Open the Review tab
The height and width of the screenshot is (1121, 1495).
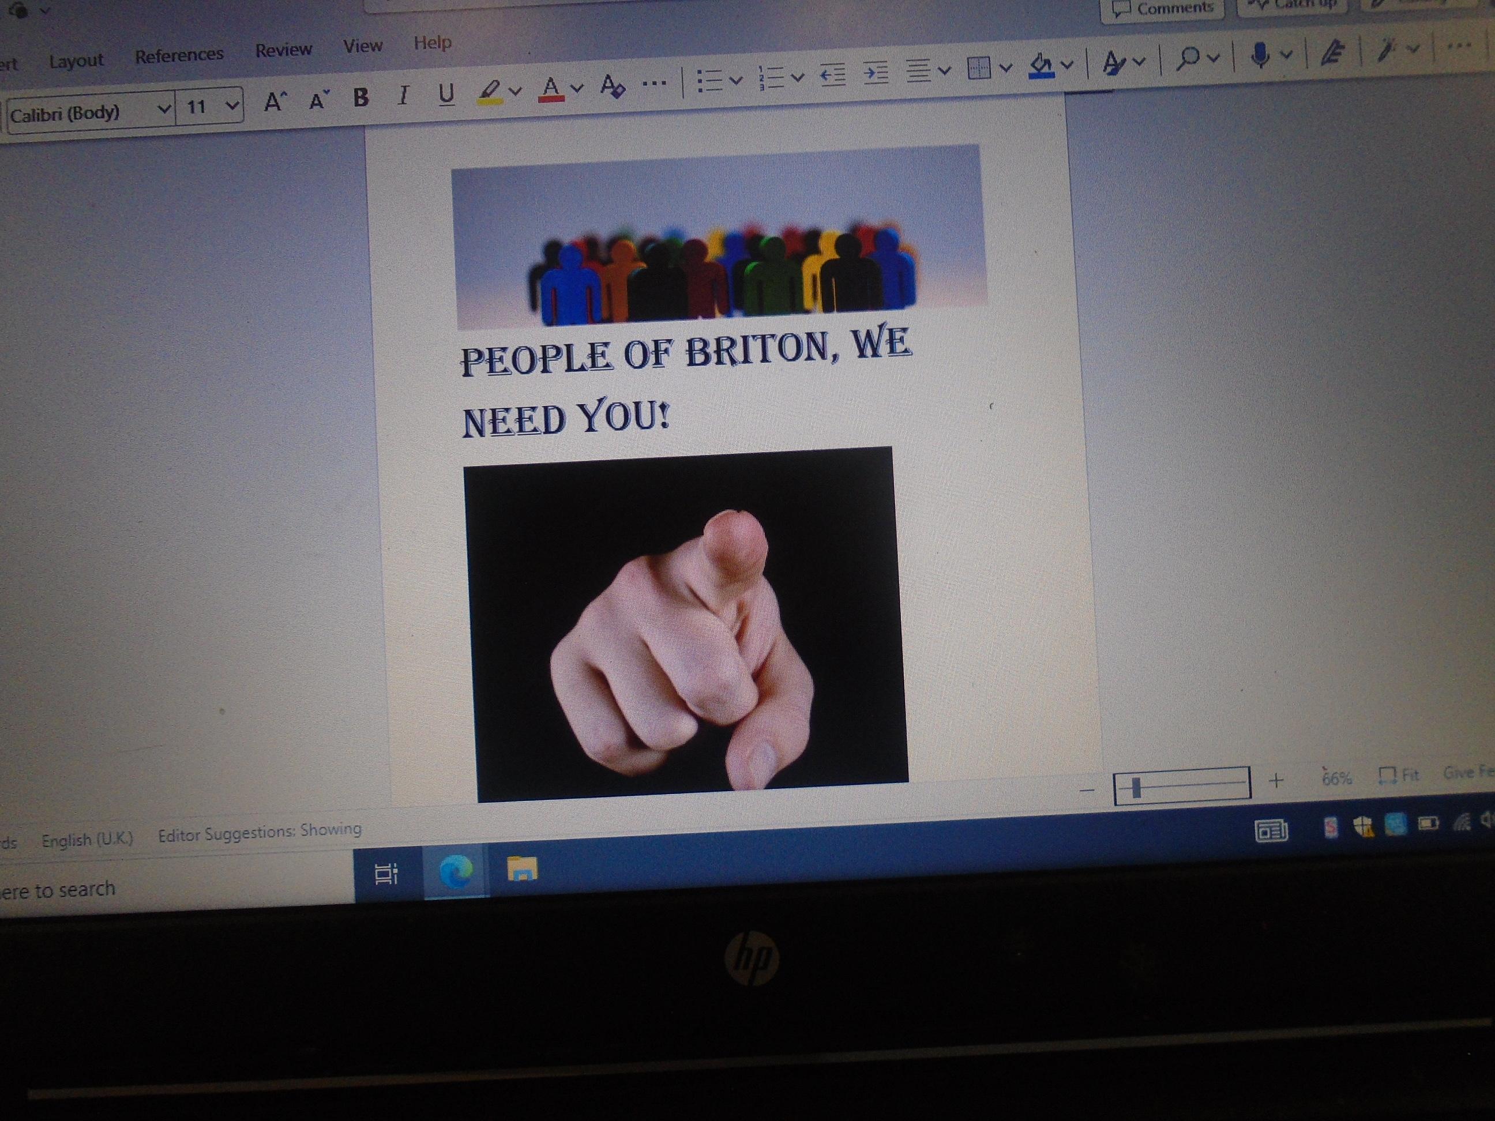point(283,50)
